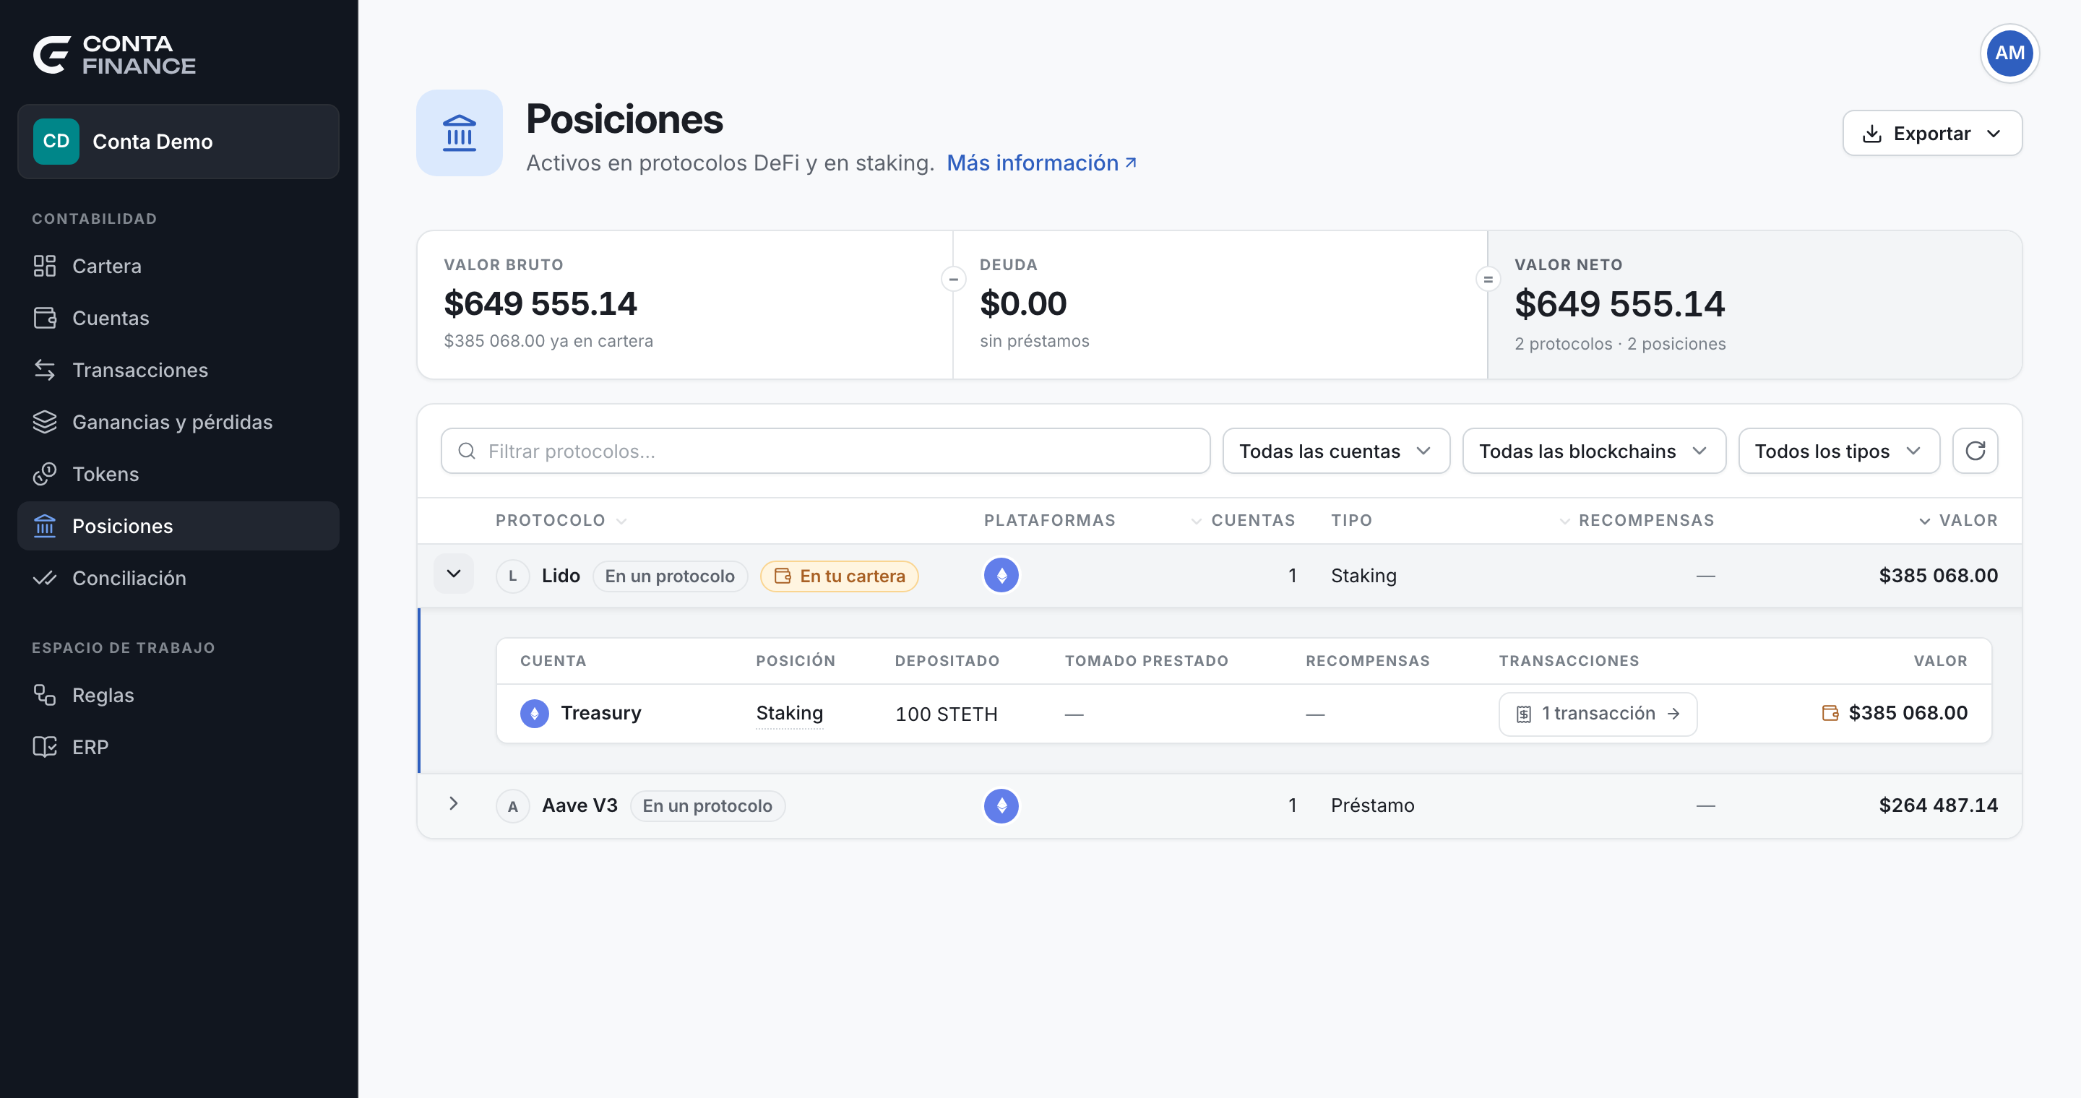Click the Conta Finance logo
This screenshot has width=2081, height=1098.
click(x=114, y=55)
